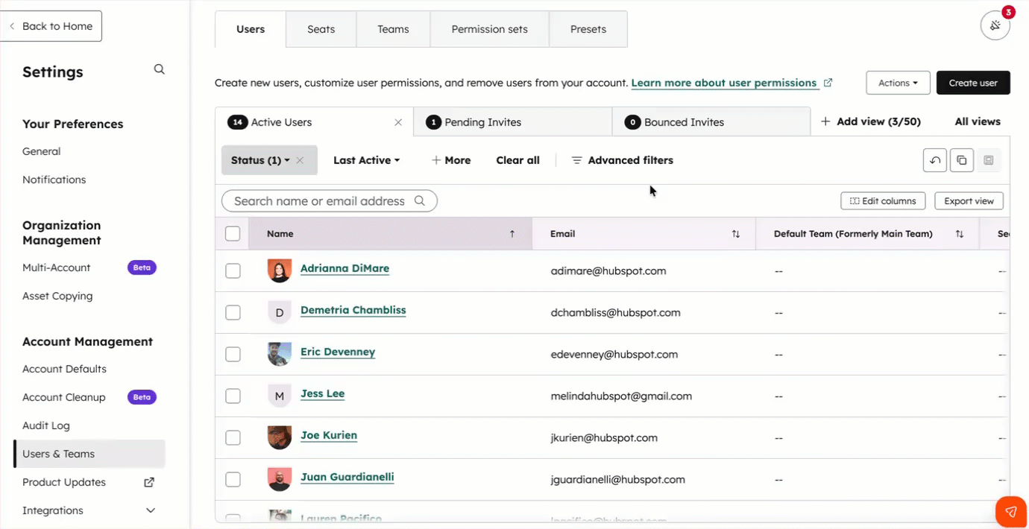Screen dimensions: 1029x529
Task: Click the undo view changes icon
Action: point(934,160)
